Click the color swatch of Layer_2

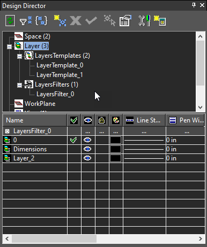[x=115, y=158]
